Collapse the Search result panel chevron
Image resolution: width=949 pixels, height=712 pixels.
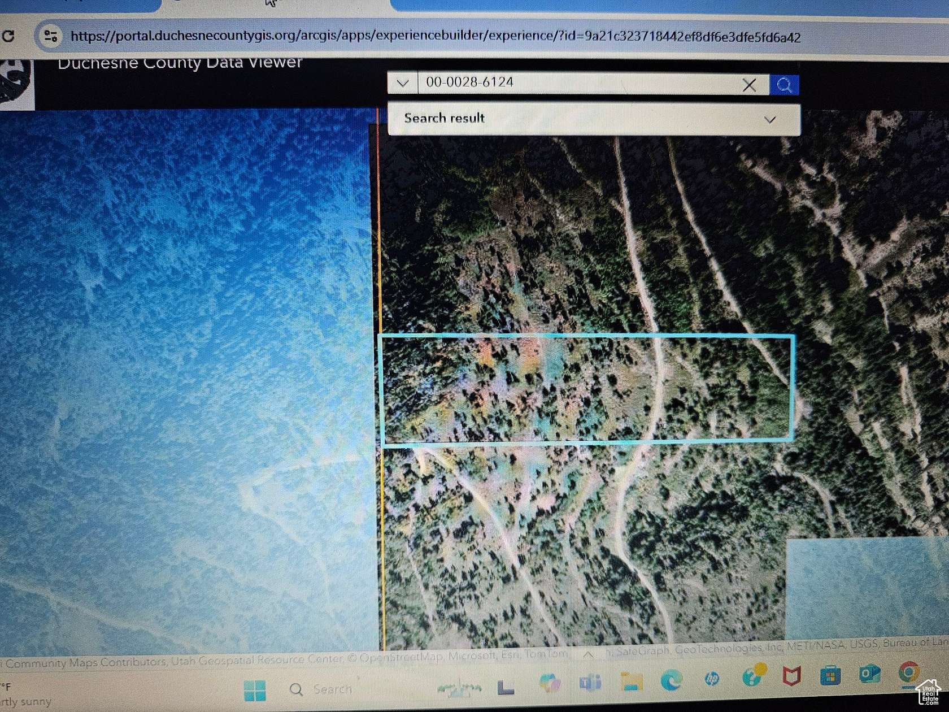(x=770, y=119)
